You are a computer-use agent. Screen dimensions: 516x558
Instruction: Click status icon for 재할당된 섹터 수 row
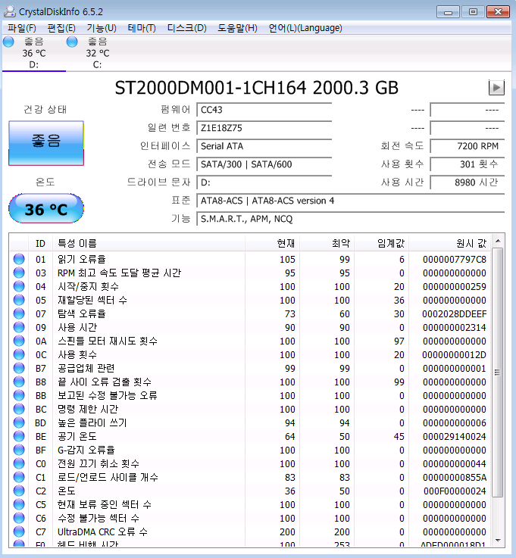click(19, 301)
